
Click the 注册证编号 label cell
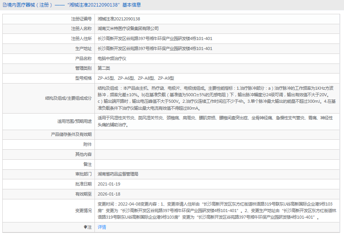[x=81, y=19]
